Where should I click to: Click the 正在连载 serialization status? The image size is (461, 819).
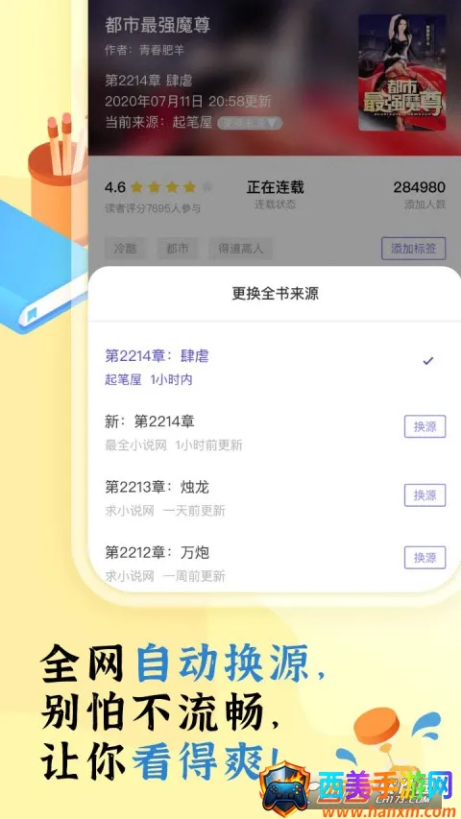point(275,187)
